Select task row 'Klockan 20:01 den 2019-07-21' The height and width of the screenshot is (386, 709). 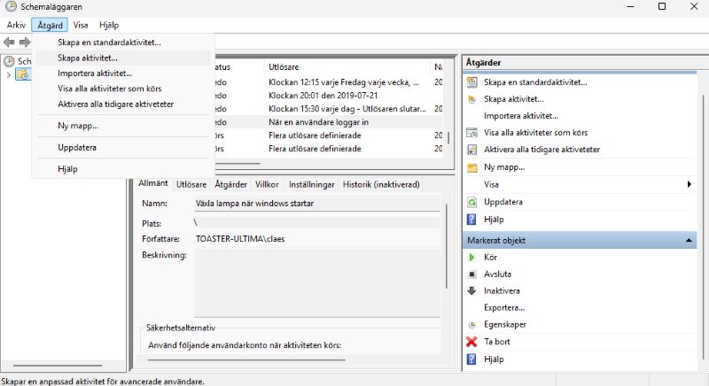pyautogui.click(x=329, y=96)
